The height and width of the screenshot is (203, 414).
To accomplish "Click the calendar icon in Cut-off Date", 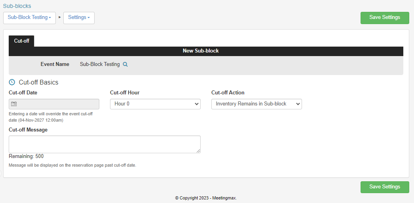I will [x=14, y=104].
